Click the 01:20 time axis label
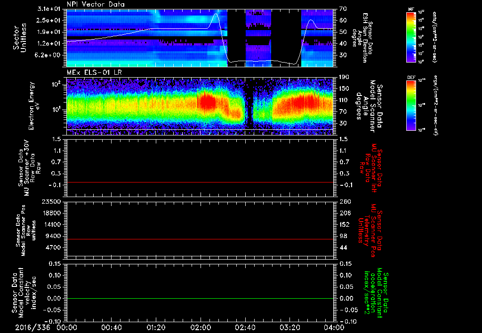The image size is (482, 333). point(156,327)
